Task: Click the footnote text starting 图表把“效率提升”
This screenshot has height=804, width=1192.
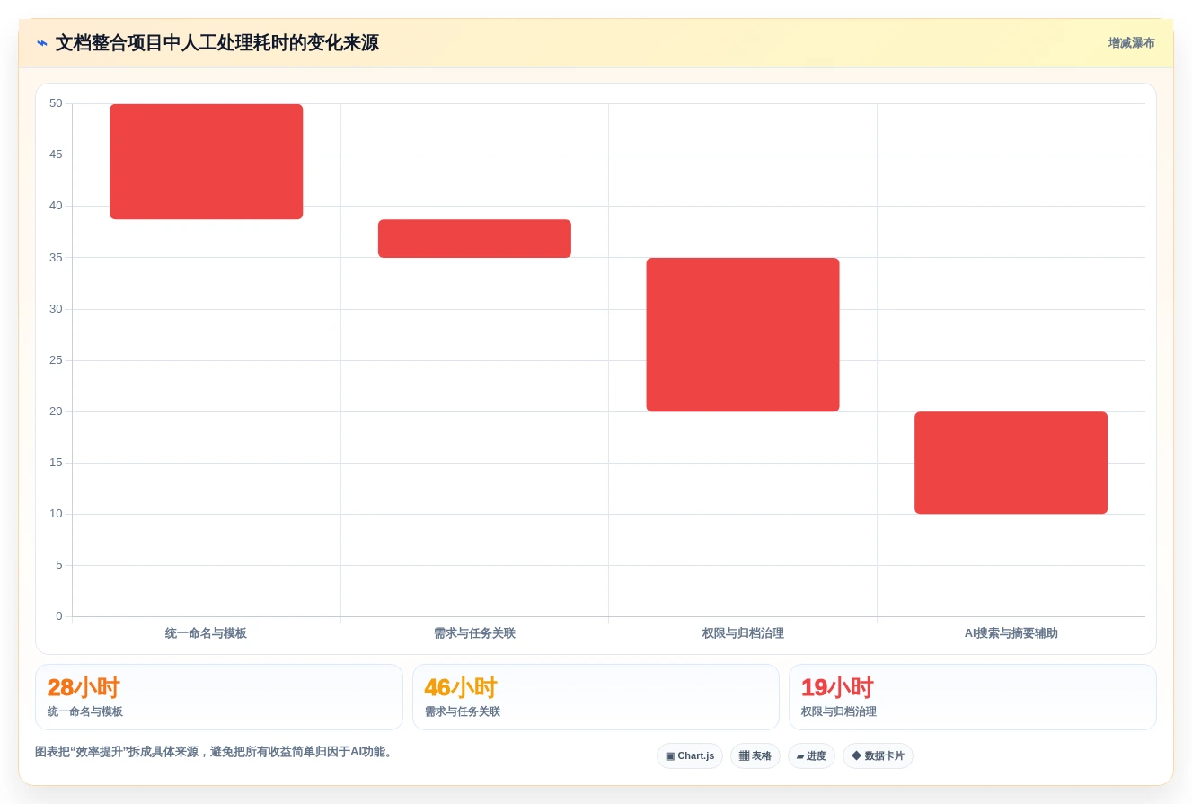Action: coord(215,752)
